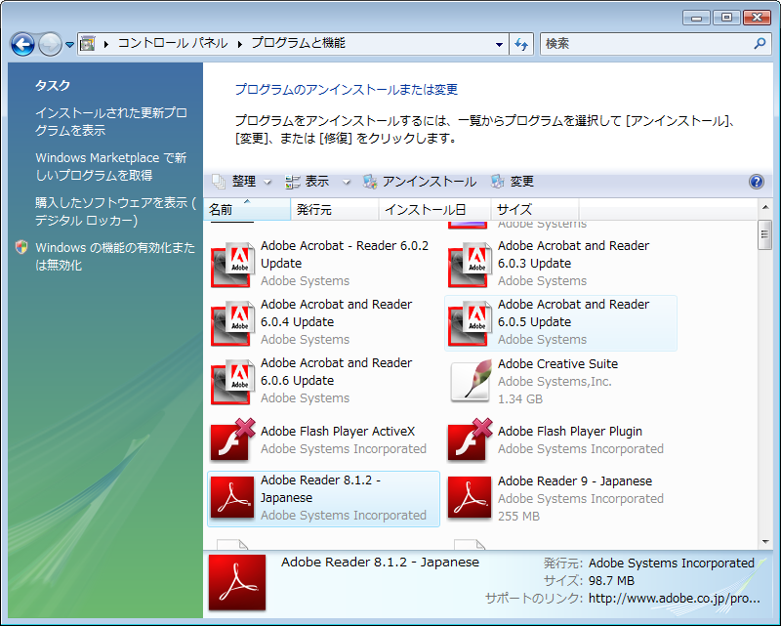This screenshot has height=626, width=781.
Task: Click the text Adobe Reader 9 - Japanese
Action: tap(575, 480)
